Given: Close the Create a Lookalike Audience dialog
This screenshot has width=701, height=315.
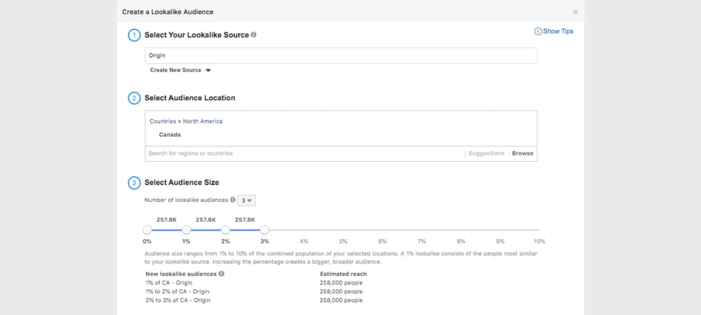Looking at the screenshot, I should point(575,12).
